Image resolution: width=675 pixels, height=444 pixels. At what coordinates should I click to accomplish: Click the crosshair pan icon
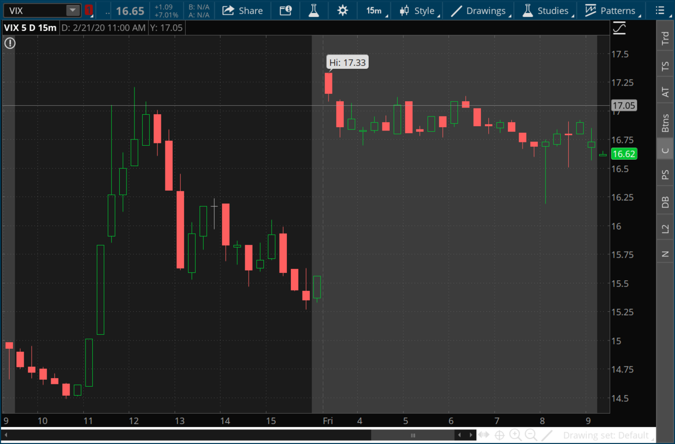click(499, 435)
